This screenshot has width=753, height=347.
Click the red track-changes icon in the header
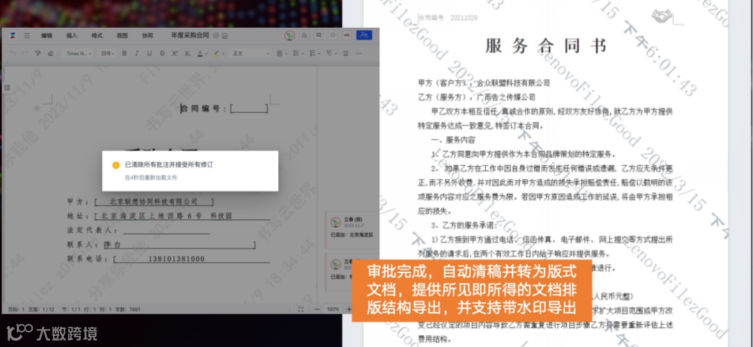click(347, 35)
